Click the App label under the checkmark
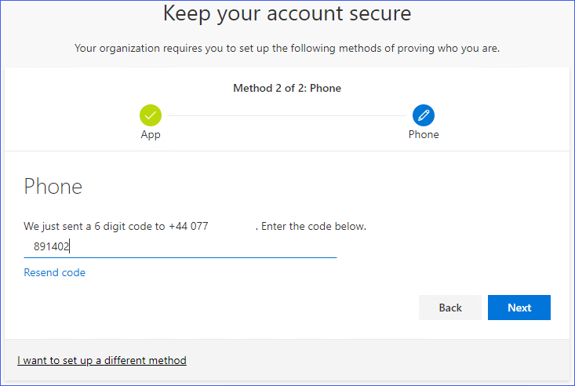The image size is (575, 386). click(151, 134)
